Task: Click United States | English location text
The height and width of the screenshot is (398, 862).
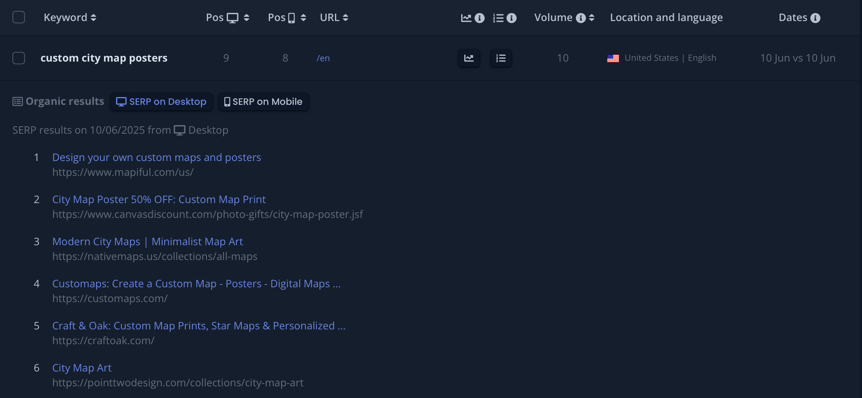Action: [670, 58]
